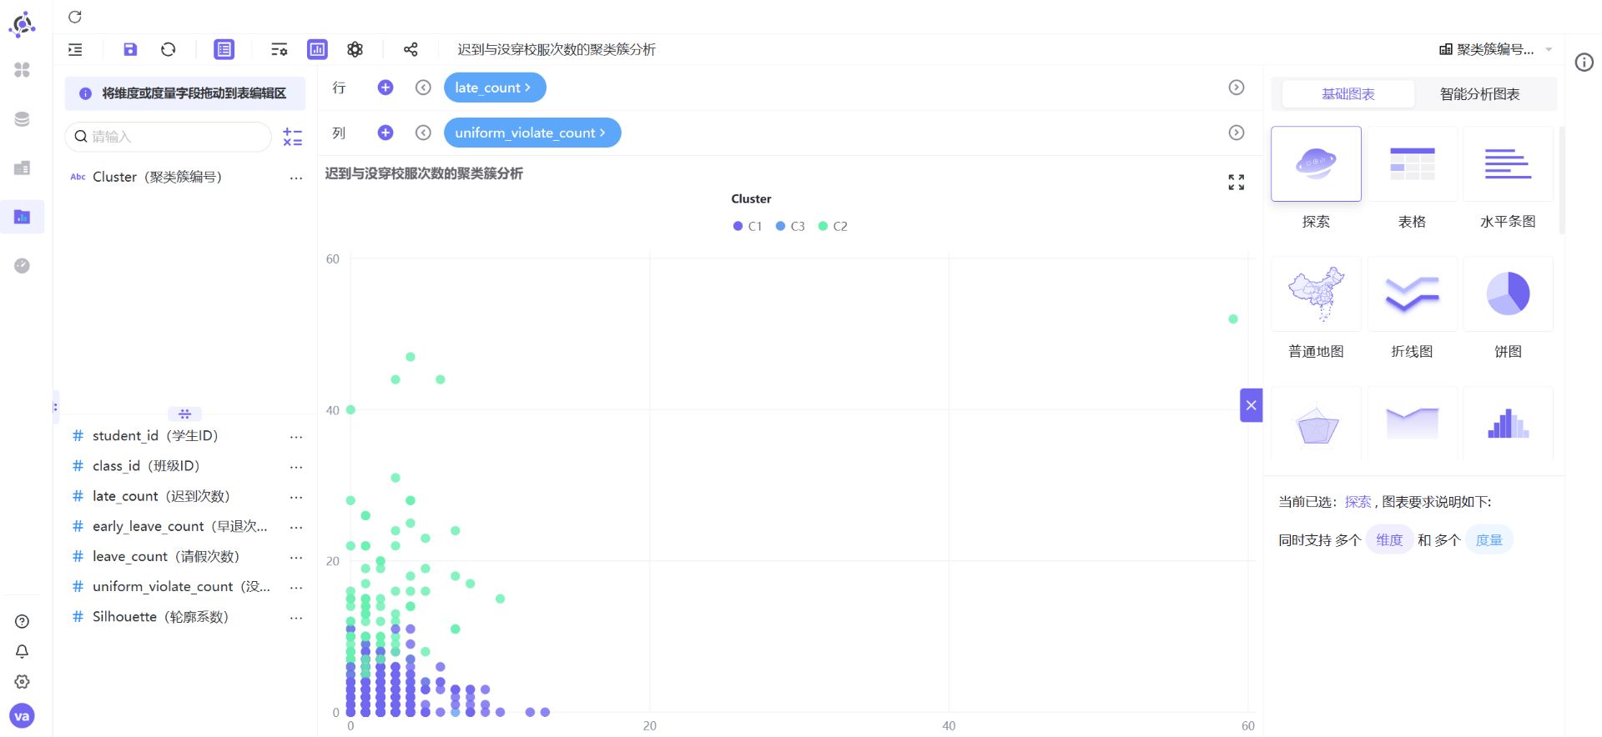Open the filter settings icon
The image size is (1602, 737).
tap(280, 49)
